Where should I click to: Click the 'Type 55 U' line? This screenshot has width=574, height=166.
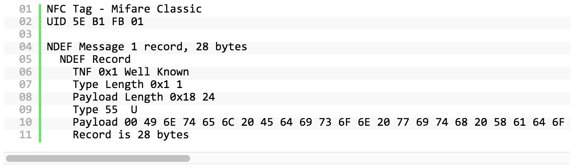[x=105, y=109]
